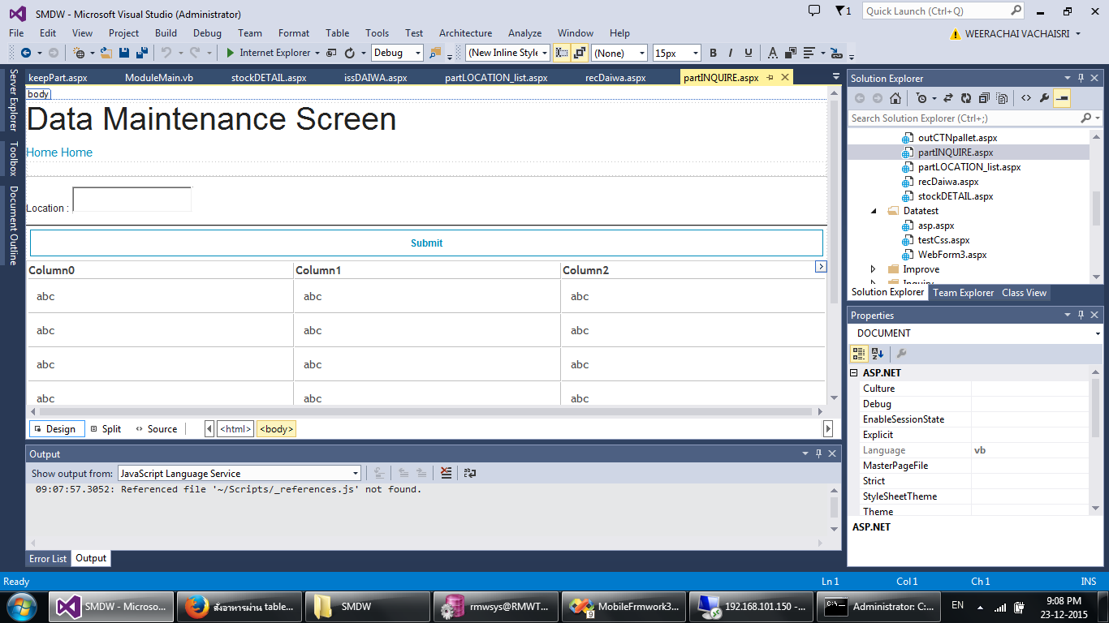Click the Bold formatting icon
The width and height of the screenshot is (1109, 623).
pyautogui.click(x=713, y=53)
